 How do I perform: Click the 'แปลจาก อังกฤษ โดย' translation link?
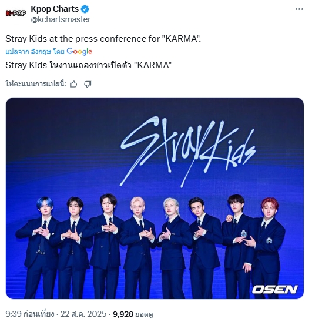click(35, 52)
